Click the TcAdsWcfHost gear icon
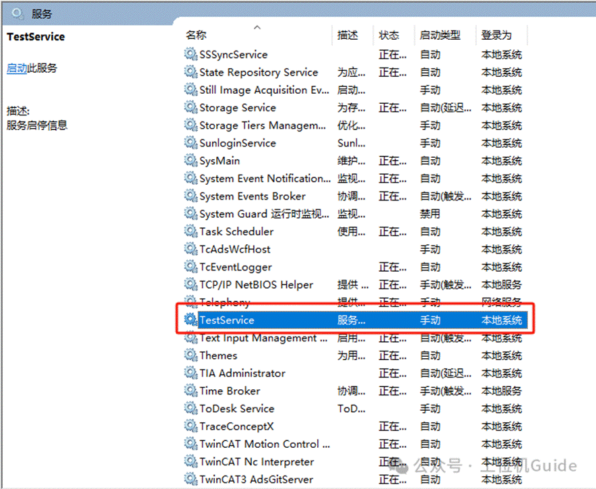 (191, 248)
